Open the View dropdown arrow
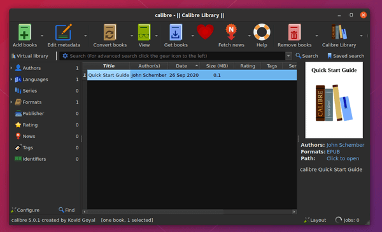The image size is (382, 232). coord(157,36)
